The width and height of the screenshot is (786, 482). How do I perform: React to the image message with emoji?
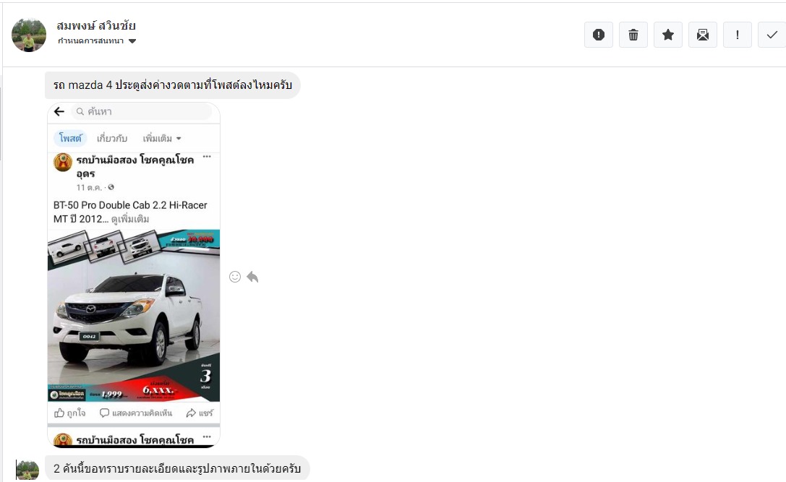(234, 277)
